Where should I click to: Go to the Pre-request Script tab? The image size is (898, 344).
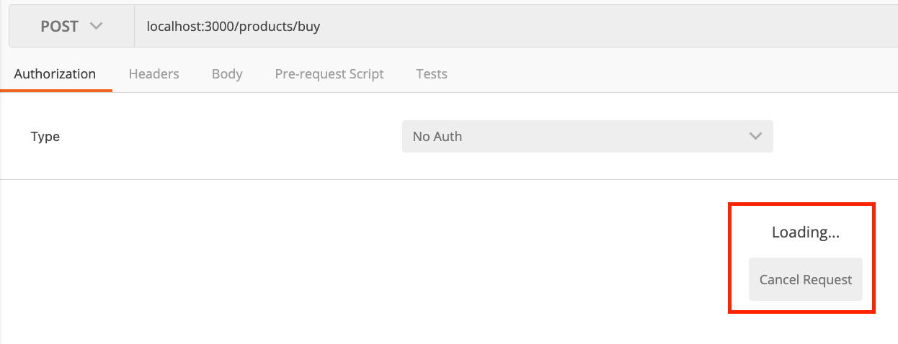[x=329, y=73]
